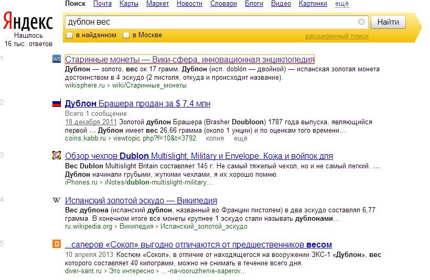Click the 'iNotes/dublon-multislight-military…' path link
The width and height of the screenshot is (430, 280).
(x=159, y=182)
